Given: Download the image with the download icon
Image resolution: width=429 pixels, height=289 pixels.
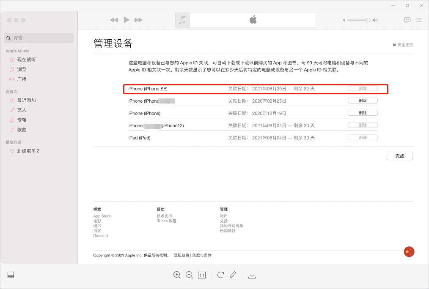Looking at the screenshot, I should point(252,275).
